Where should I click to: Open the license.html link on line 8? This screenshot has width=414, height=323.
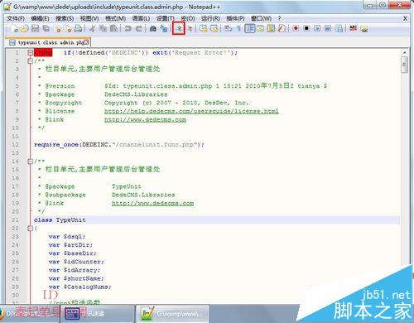[191, 111]
